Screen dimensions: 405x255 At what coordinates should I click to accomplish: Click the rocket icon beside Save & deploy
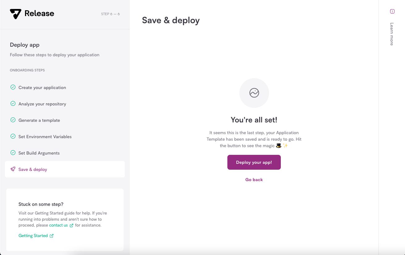[13, 169]
